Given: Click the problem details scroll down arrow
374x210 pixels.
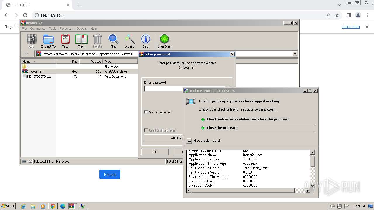Looking at the screenshot, I should [x=313, y=186].
